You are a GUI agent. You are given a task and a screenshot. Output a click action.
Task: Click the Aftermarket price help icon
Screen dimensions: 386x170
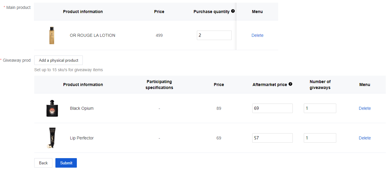290,84
